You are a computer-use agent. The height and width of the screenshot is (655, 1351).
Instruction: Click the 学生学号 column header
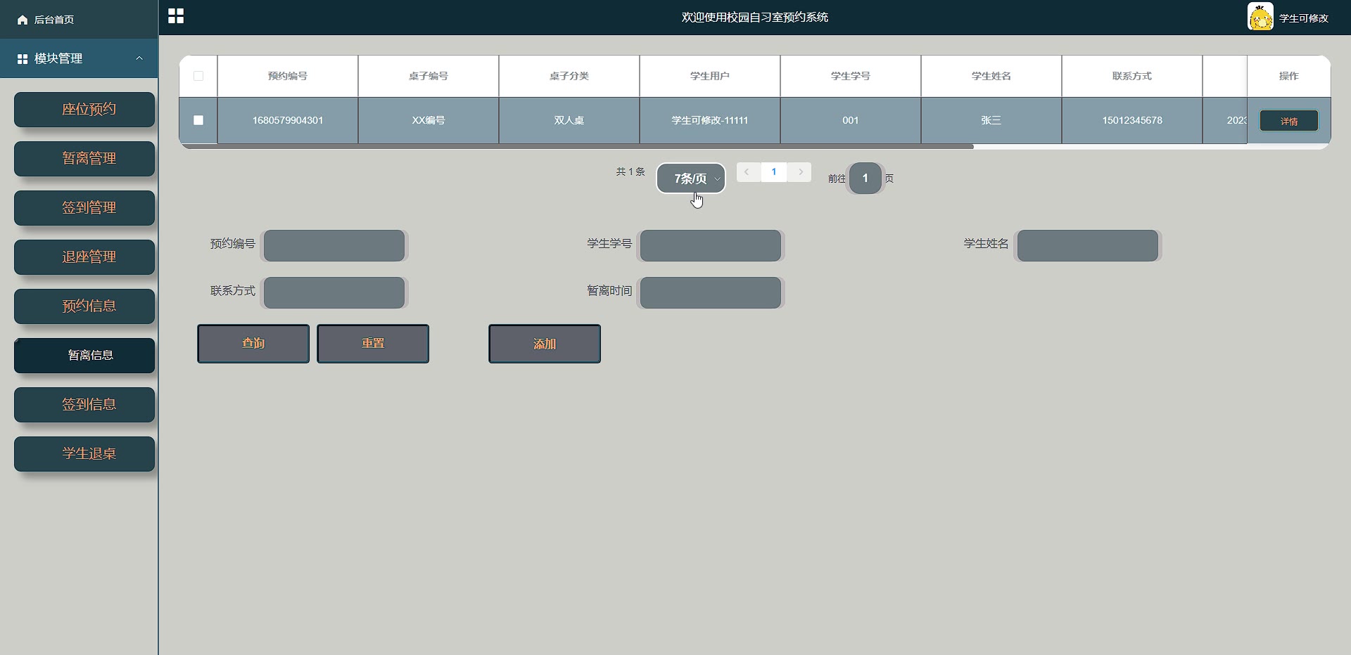point(851,76)
